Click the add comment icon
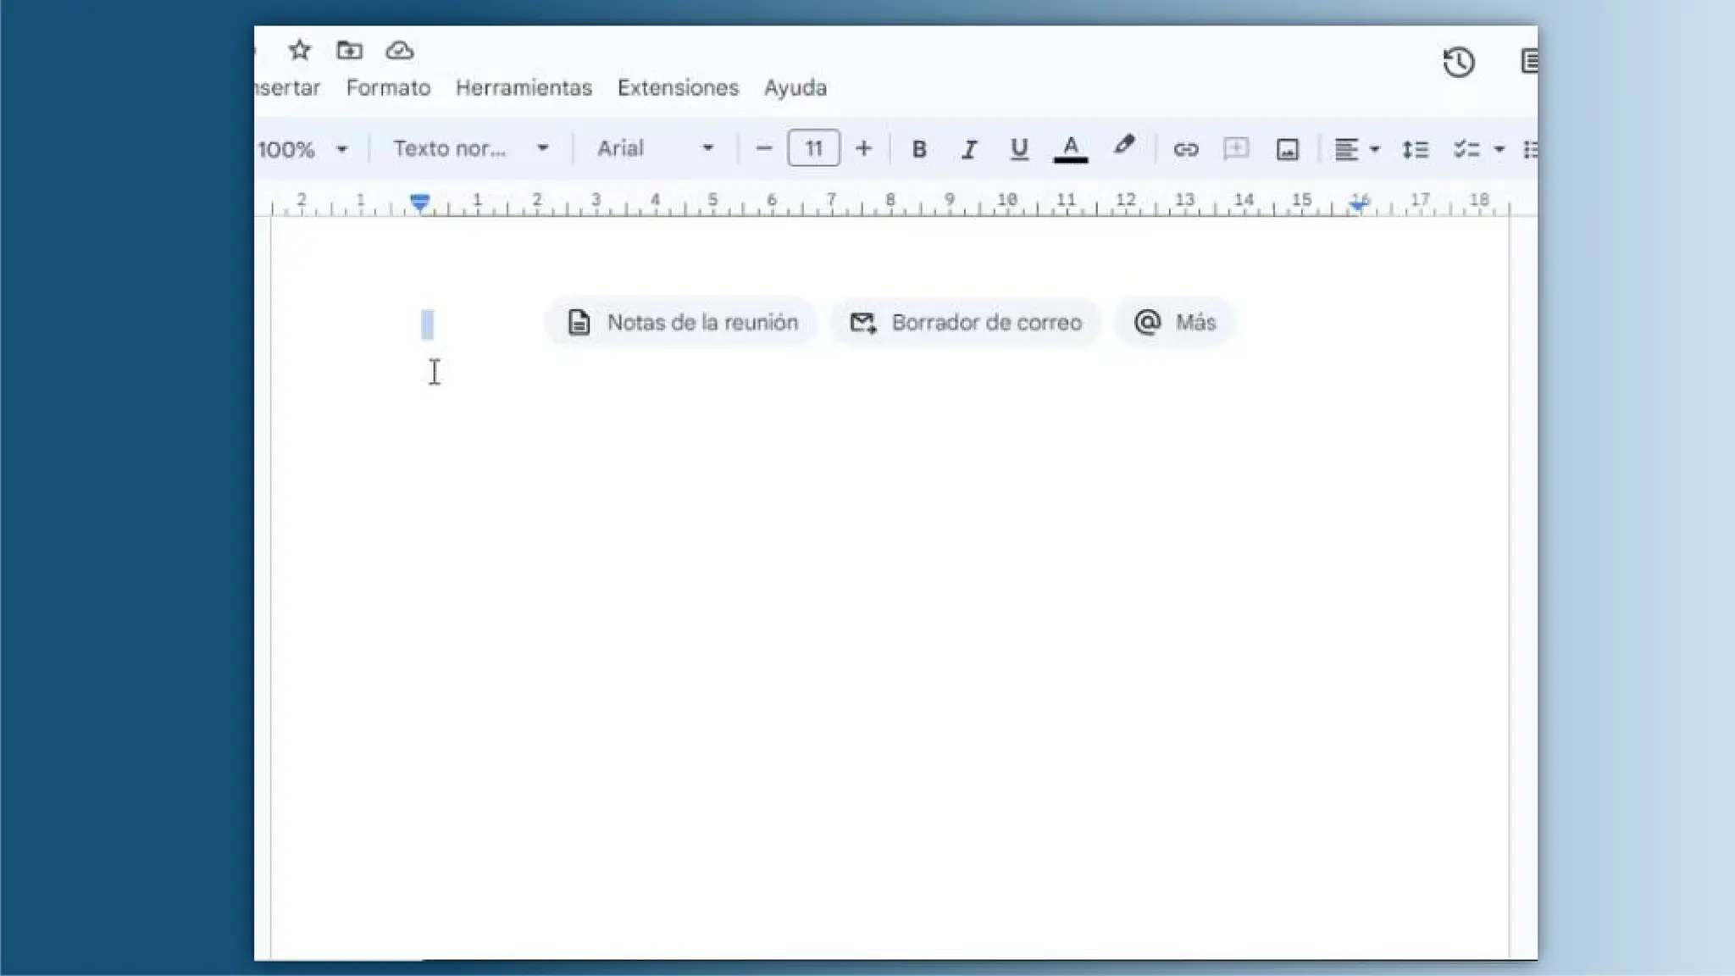 [1236, 150]
